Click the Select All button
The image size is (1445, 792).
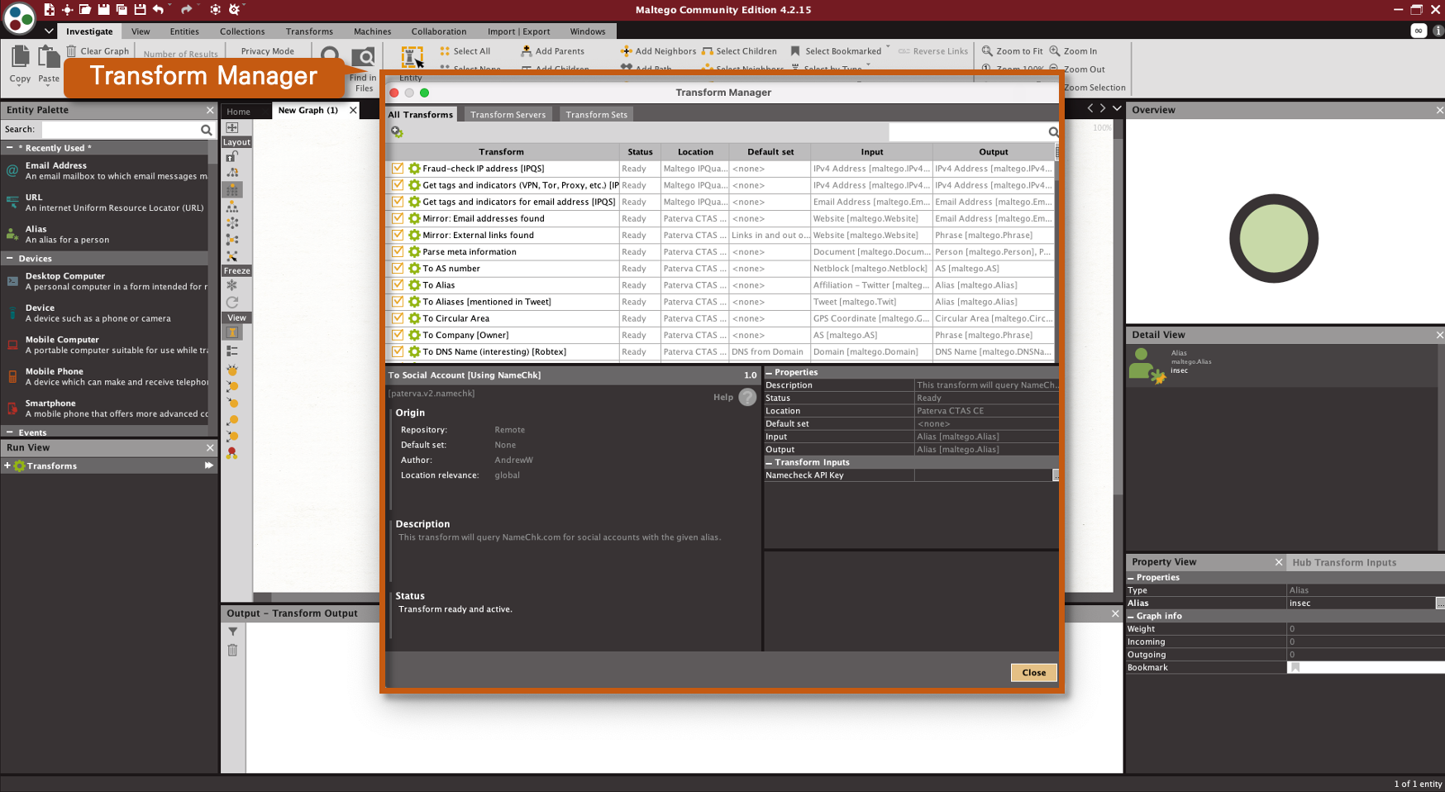(x=465, y=51)
